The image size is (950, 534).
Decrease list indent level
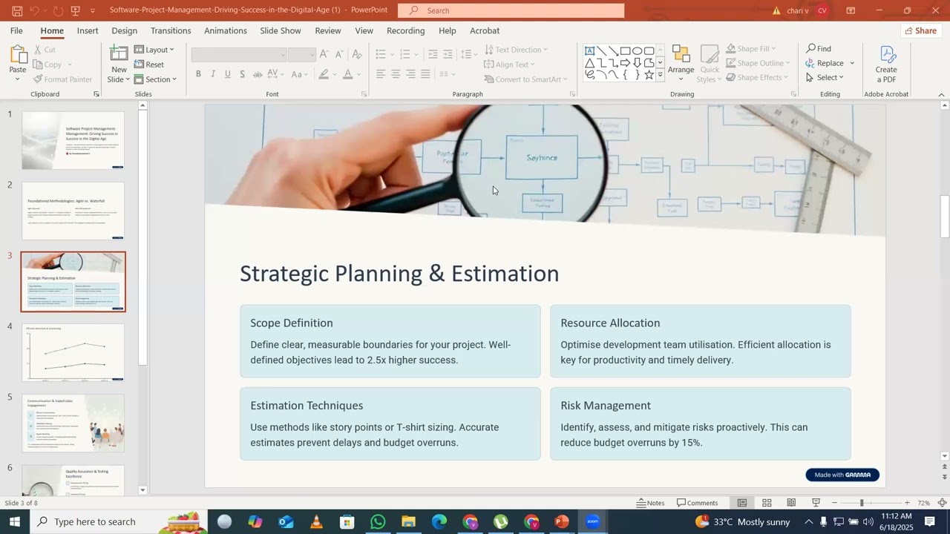coord(433,54)
